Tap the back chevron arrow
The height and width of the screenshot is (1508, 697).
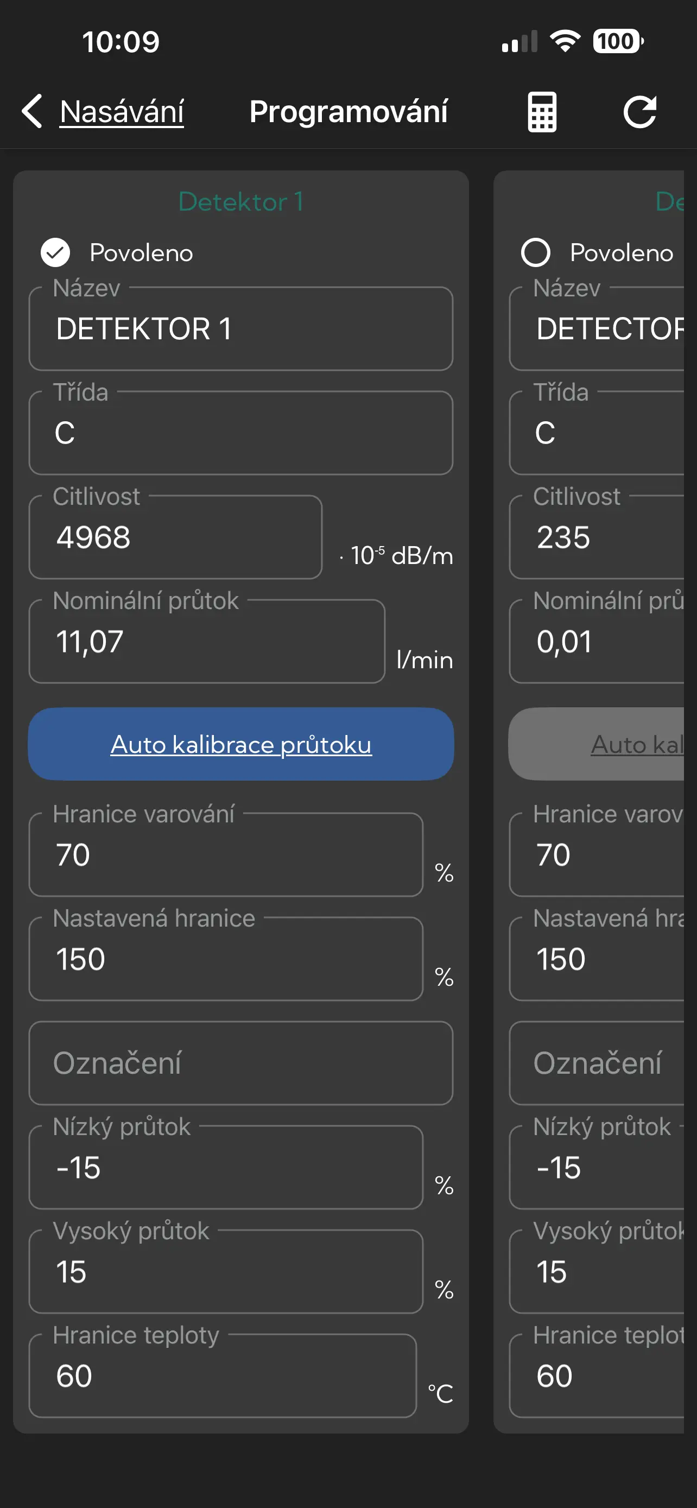coord(32,111)
